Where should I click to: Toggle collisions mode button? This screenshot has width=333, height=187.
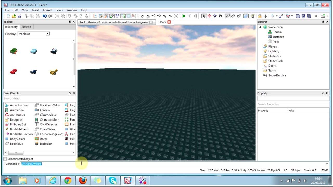[x=246, y=16]
